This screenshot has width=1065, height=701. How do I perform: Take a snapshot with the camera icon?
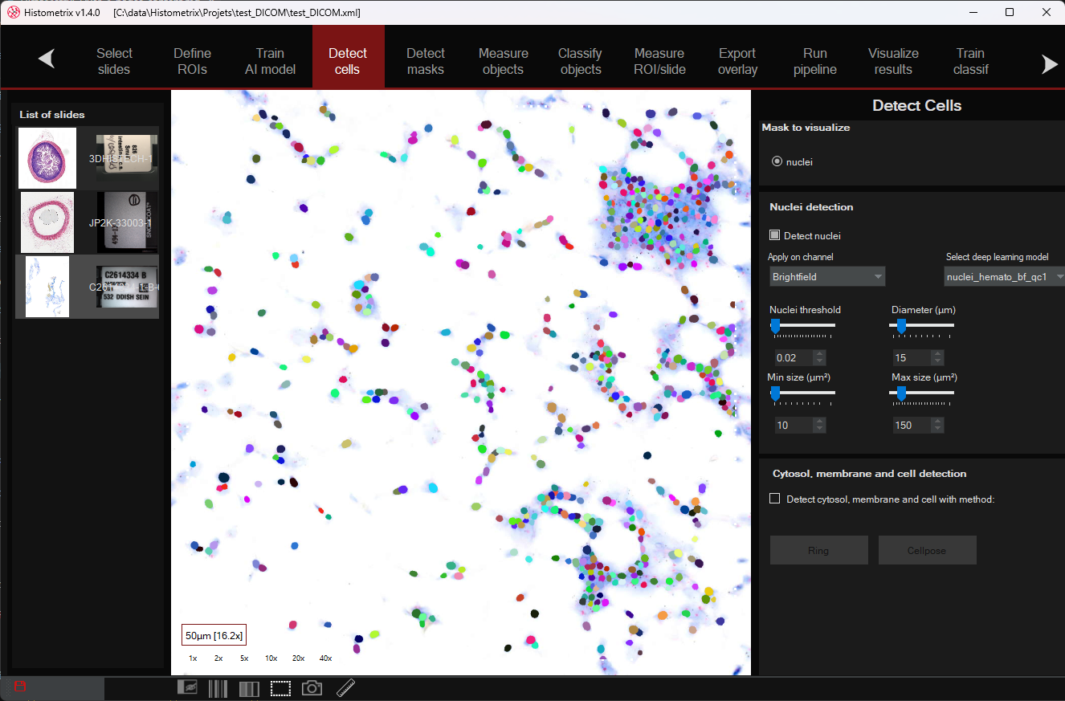[312, 688]
